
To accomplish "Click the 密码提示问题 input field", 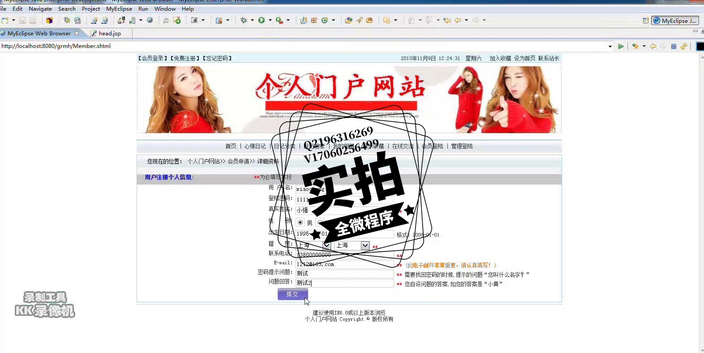I will 344,273.
